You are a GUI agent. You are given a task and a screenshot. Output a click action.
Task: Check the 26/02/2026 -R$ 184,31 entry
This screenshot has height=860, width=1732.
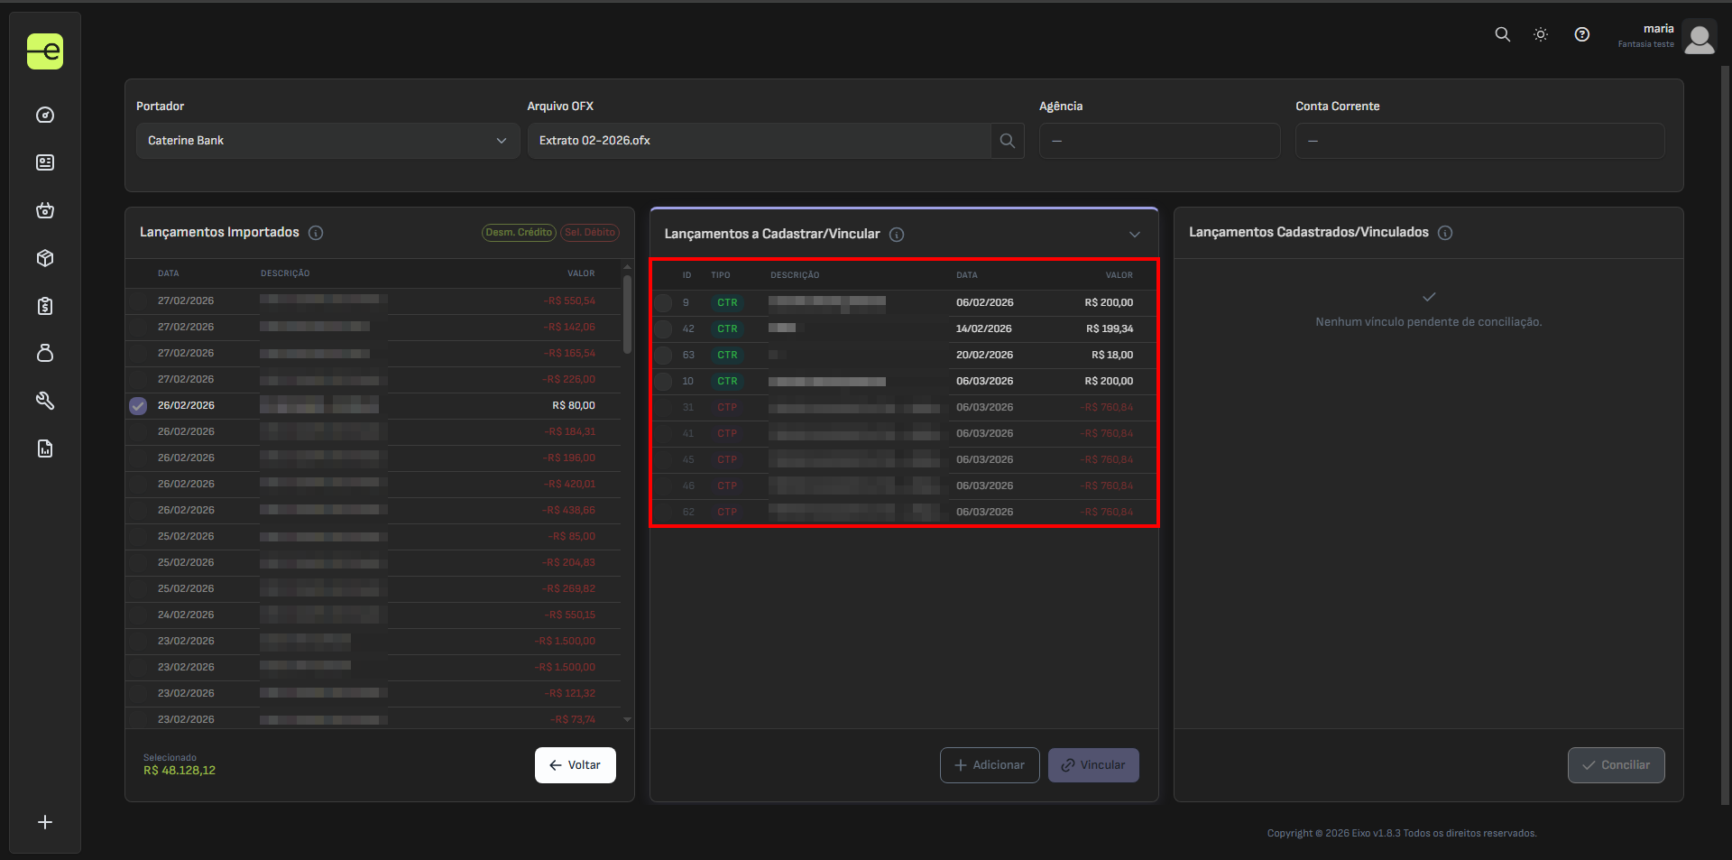[138, 432]
